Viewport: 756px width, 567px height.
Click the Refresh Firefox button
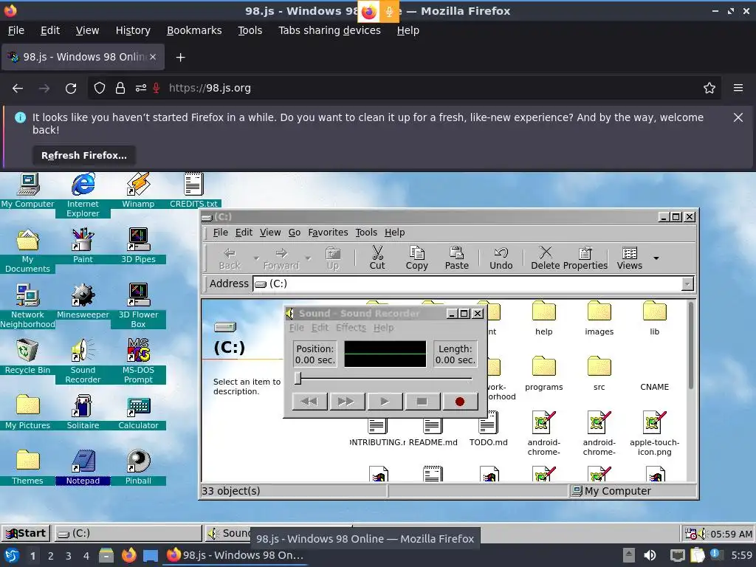coord(84,156)
